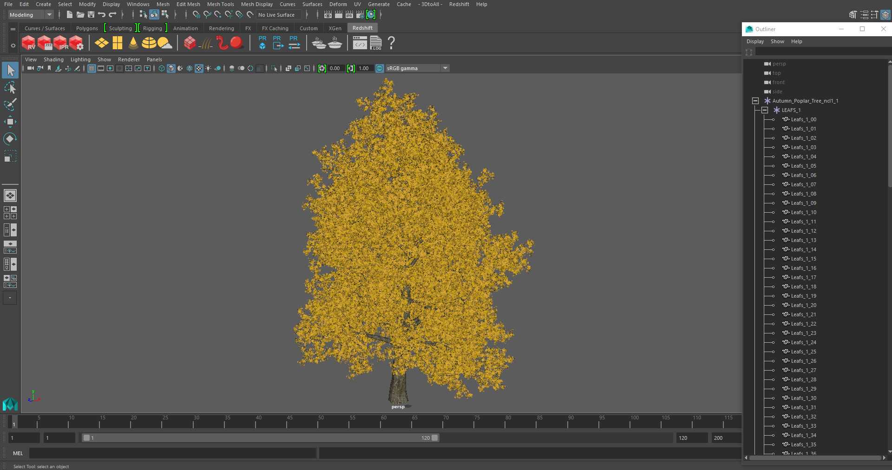Click the Redshift proxy export icon
Screen dimensions: 892x470
[x=278, y=43]
